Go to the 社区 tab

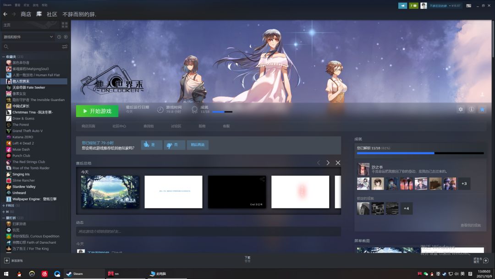coord(52,14)
